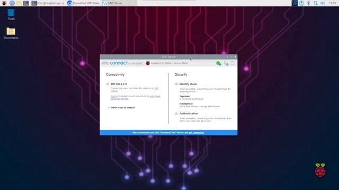Select the Signature value text

192,99
